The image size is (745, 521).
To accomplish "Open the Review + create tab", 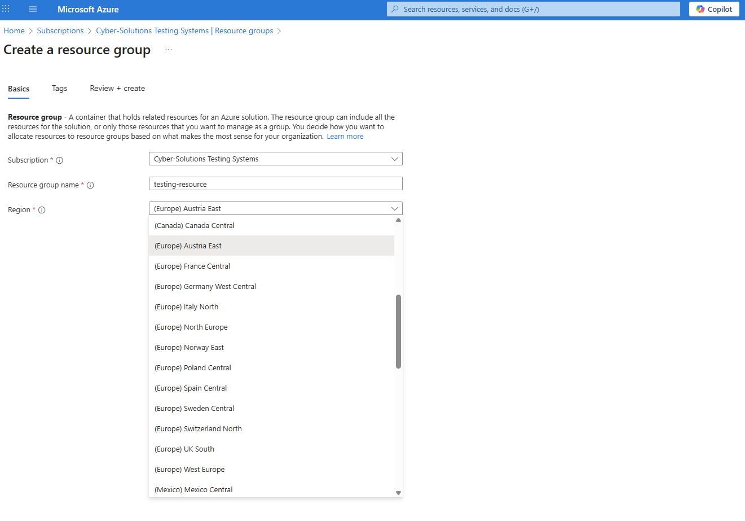I will click(117, 88).
